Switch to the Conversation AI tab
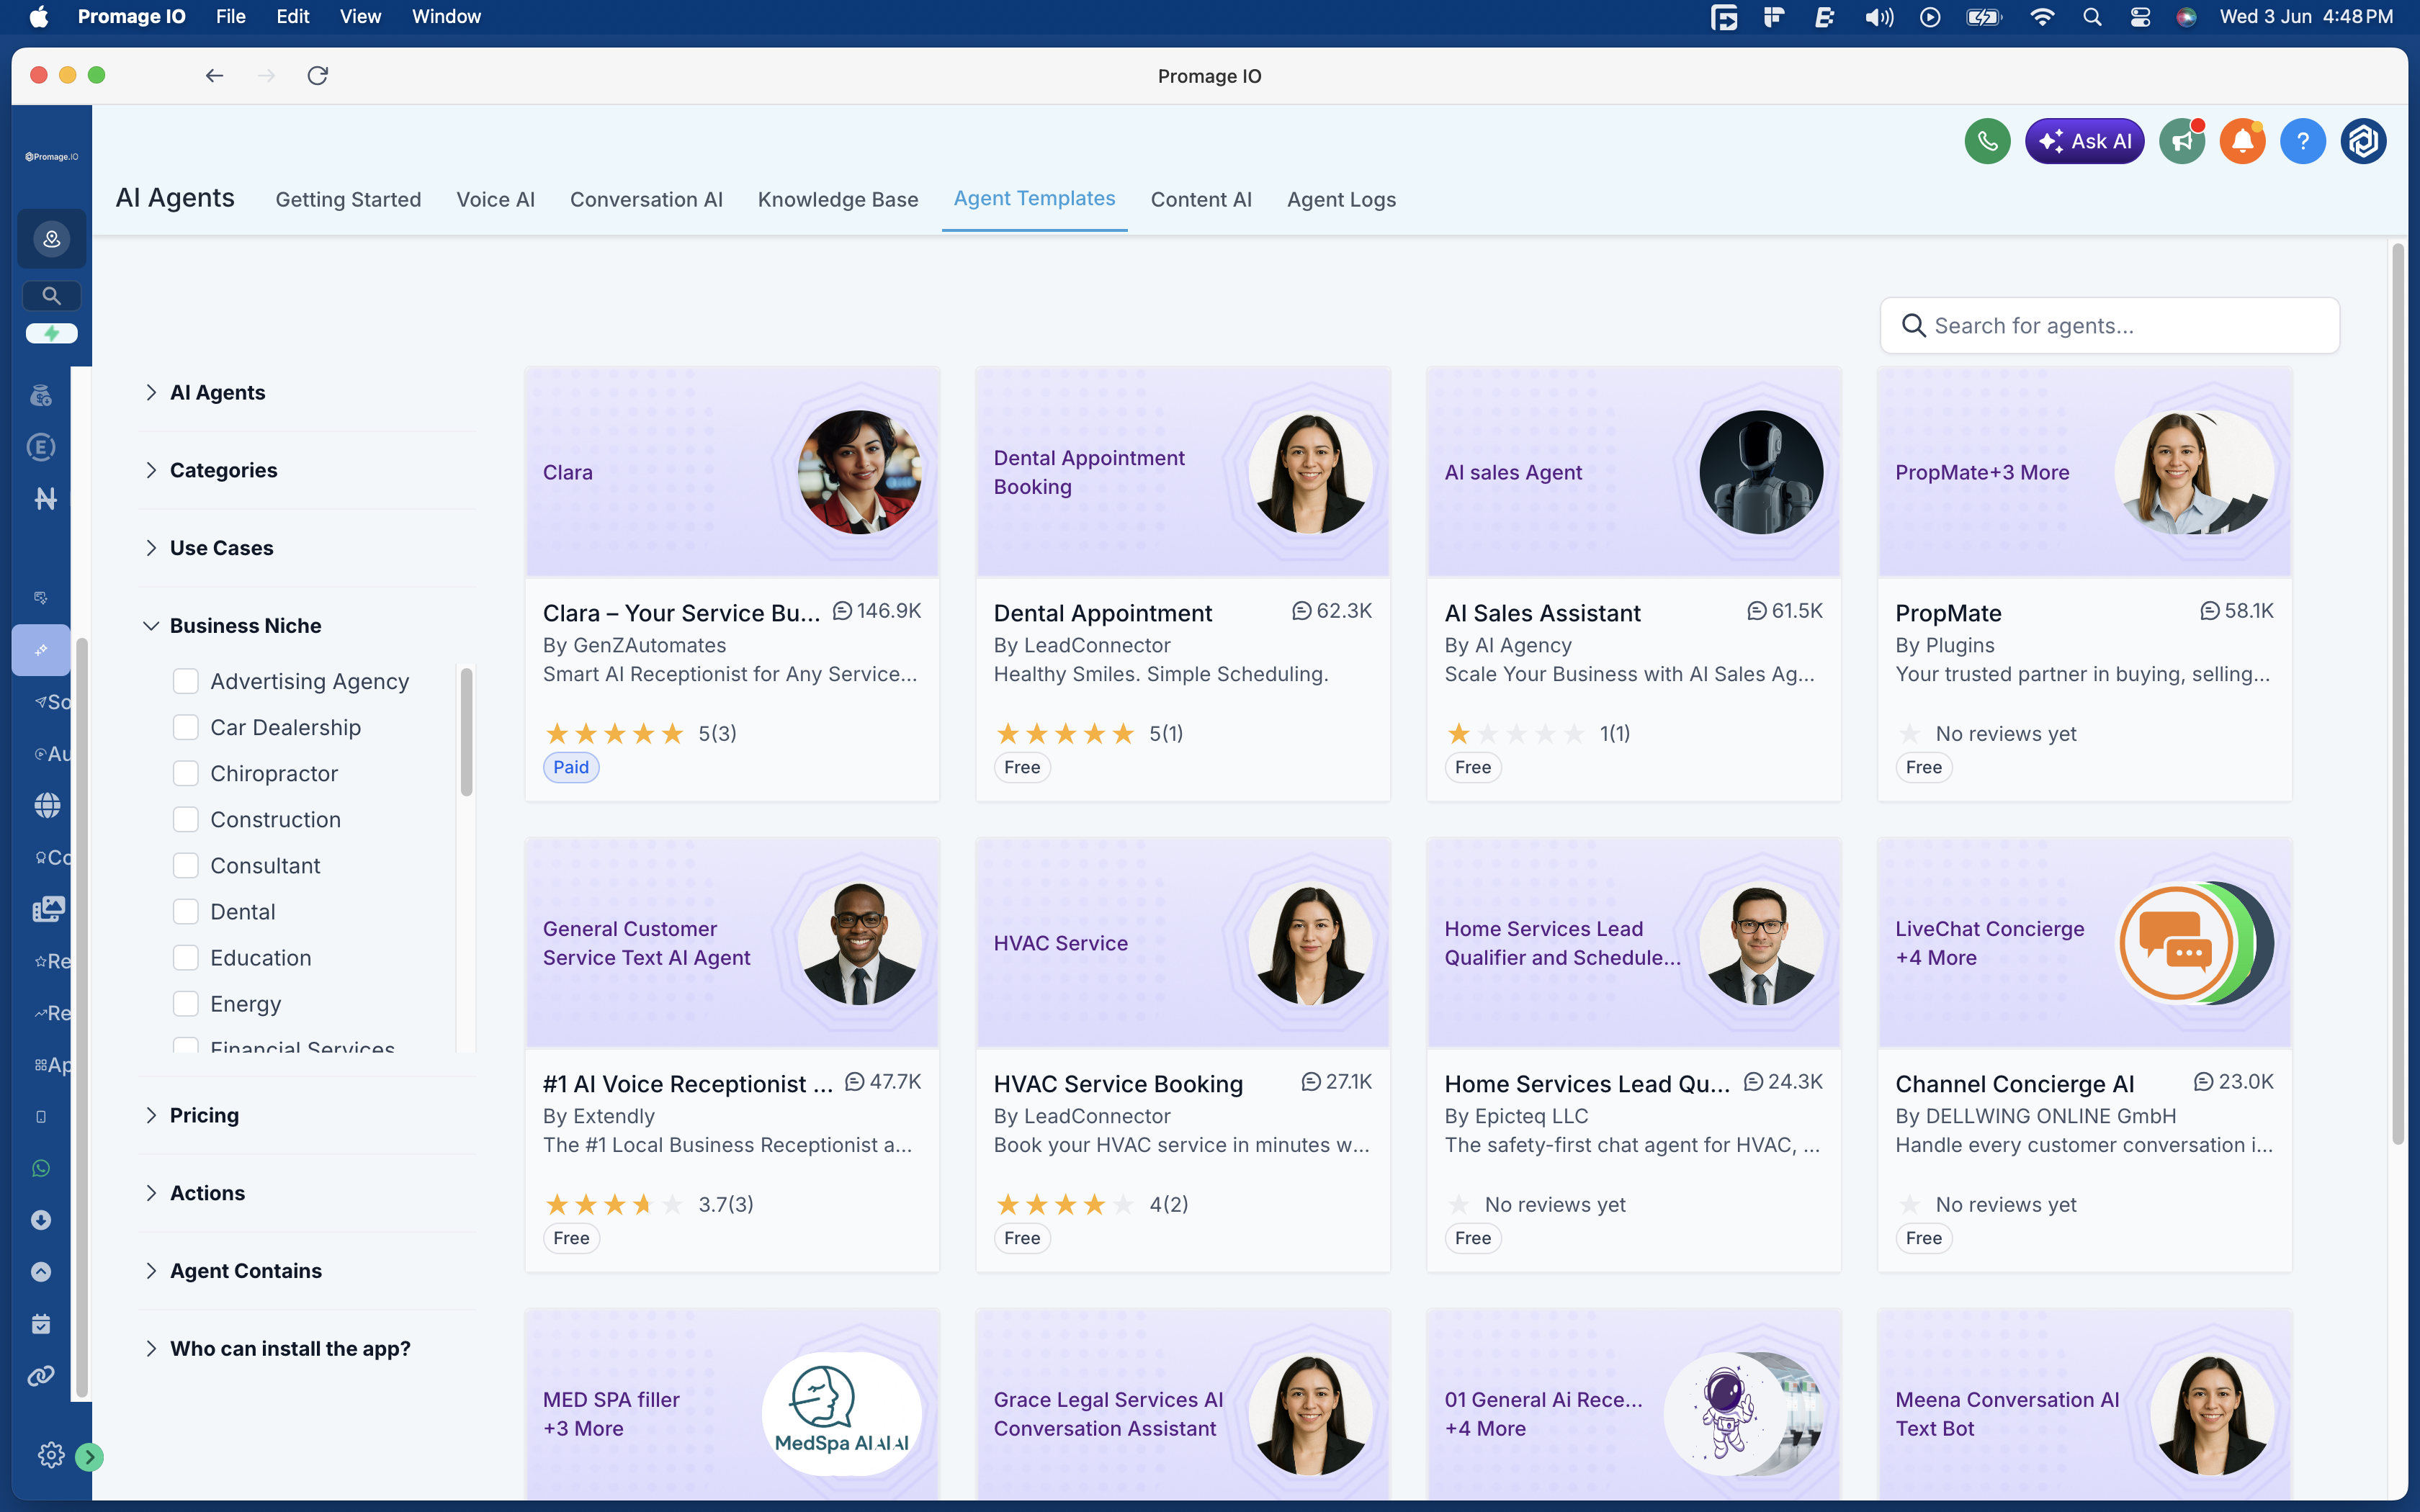The height and width of the screenshot is (1512, 2420). [x=646, y=199]
